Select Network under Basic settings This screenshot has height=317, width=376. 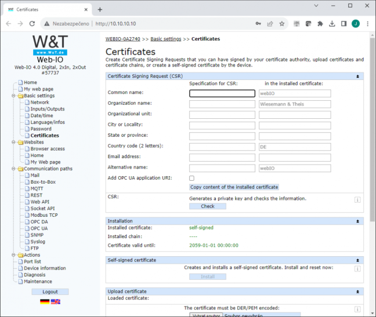pyautogui.click(x=39, y=103)
